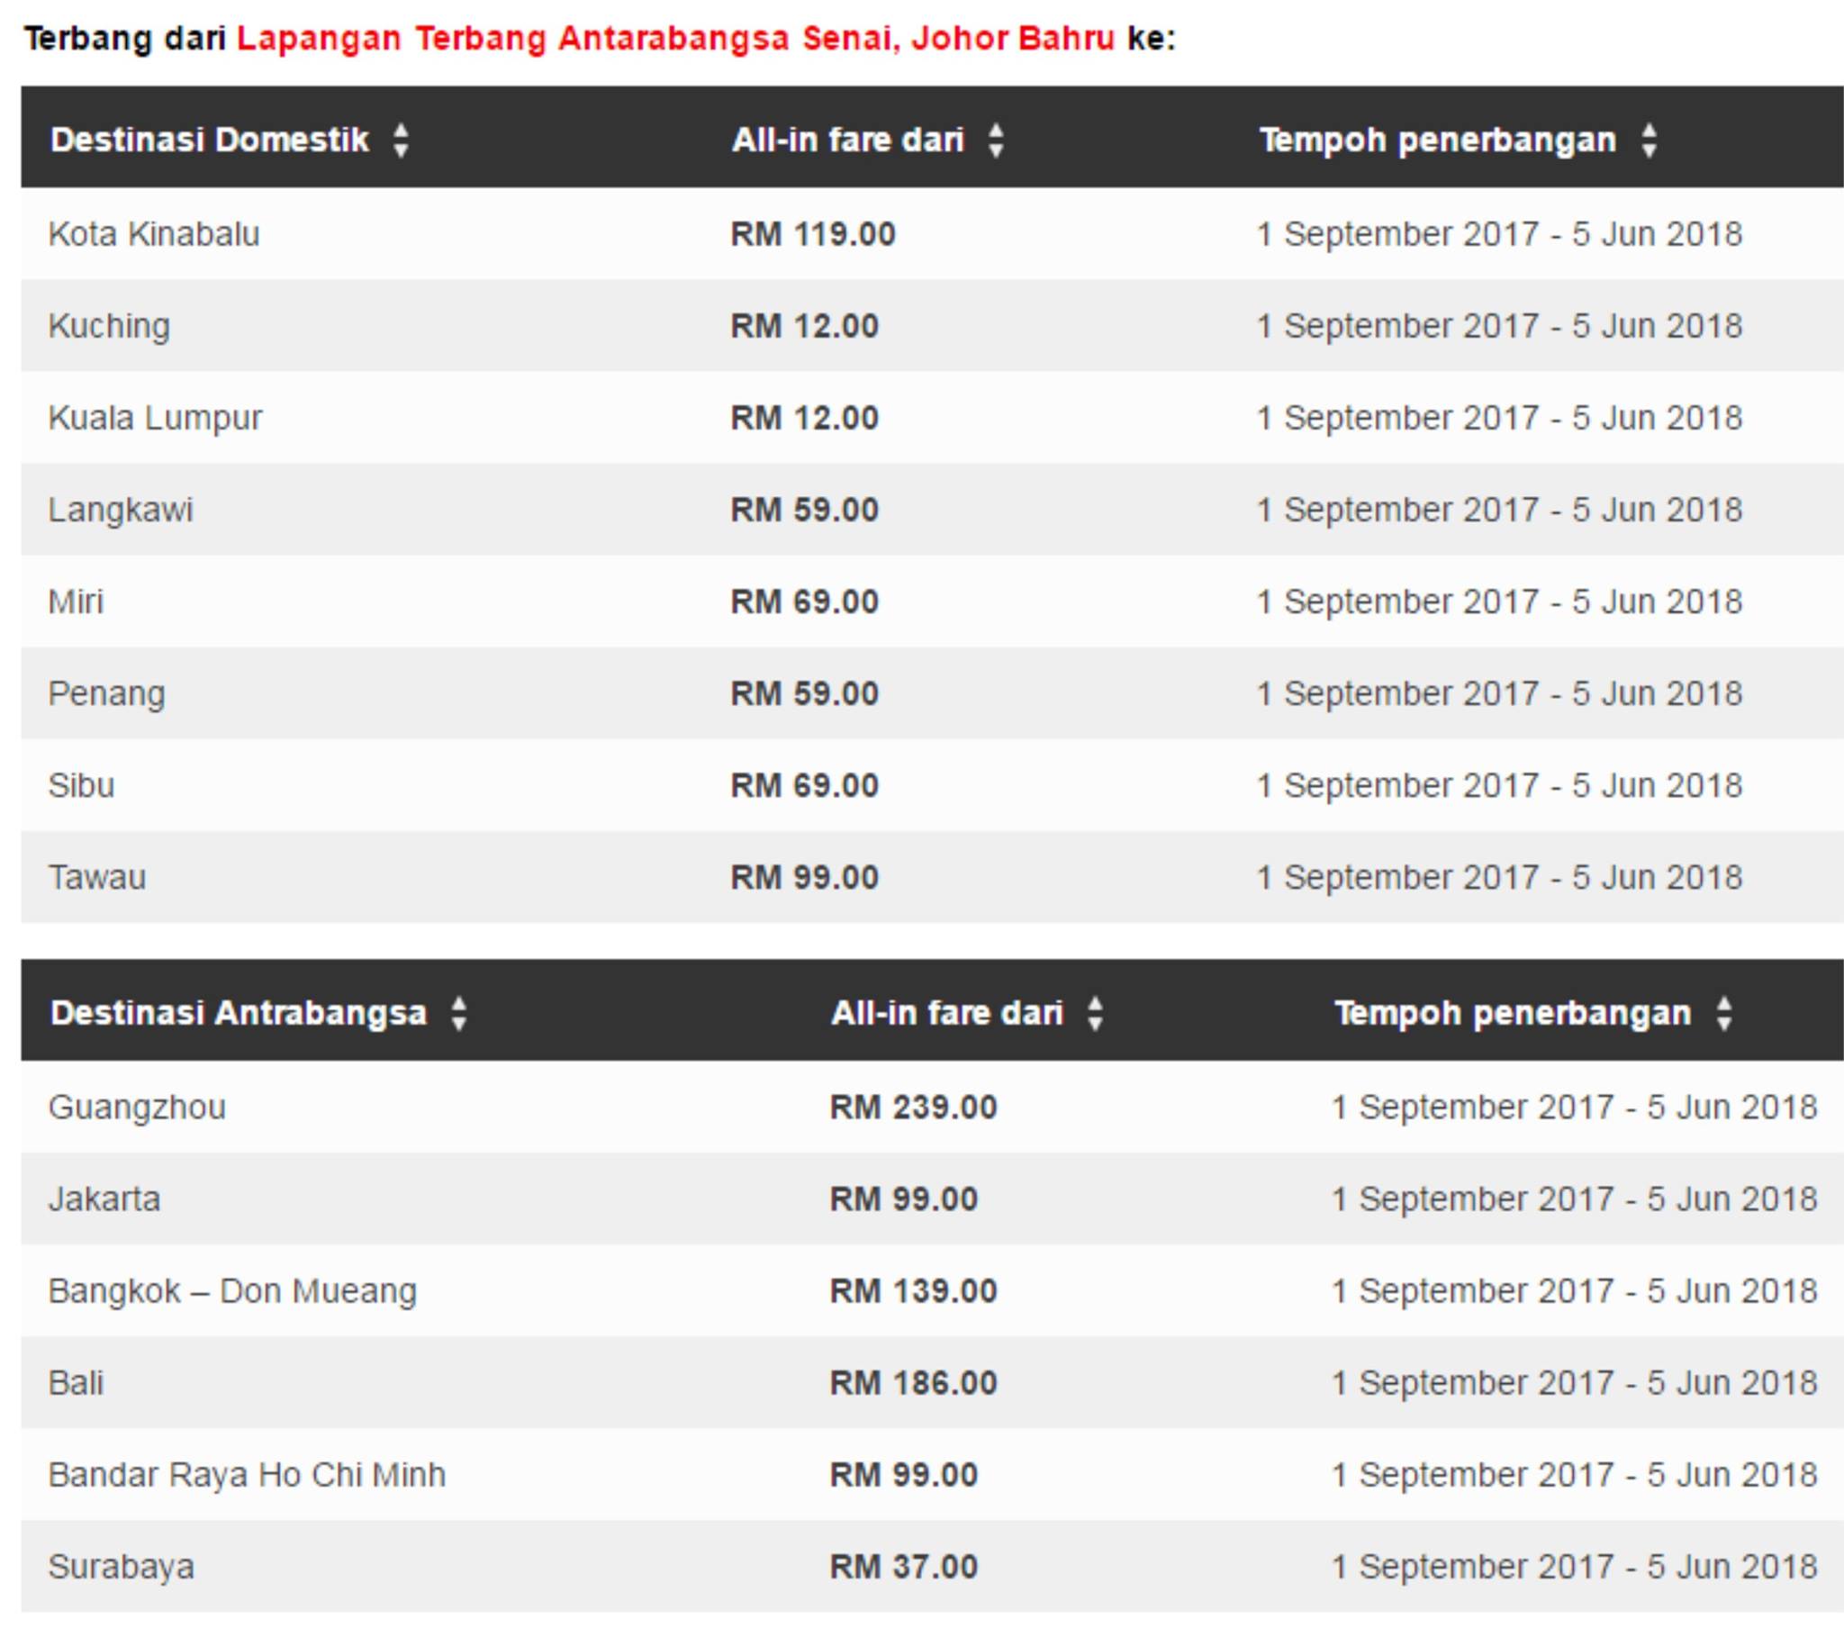Click the Destinasi Antrabangsa column header text

tap(239, 1012)
